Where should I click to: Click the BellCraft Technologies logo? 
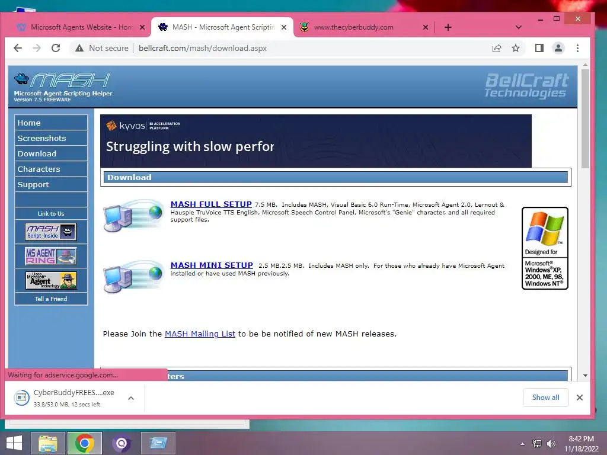[526, 85]
